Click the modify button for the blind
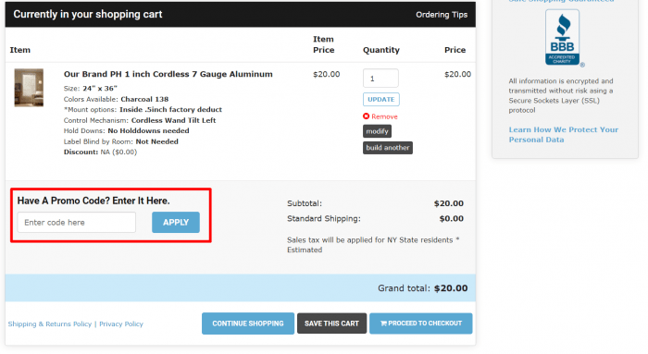The width and height of the screenshot is (648, 354). click(377, 131)
